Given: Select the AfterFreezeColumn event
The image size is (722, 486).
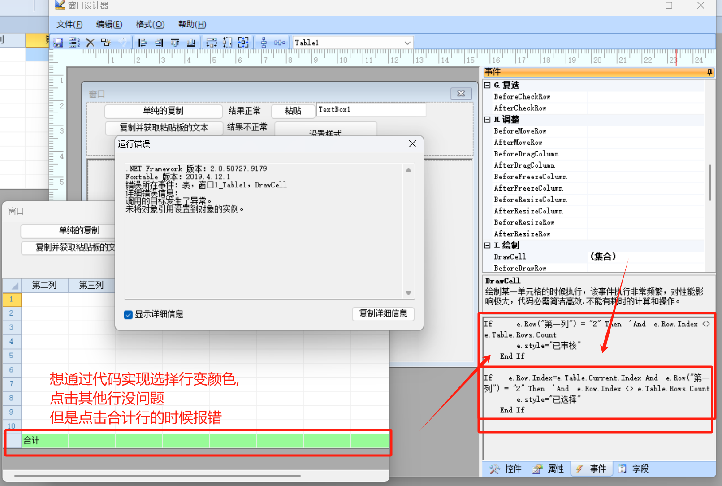Looking at the screenshot, I should point(528,188).
